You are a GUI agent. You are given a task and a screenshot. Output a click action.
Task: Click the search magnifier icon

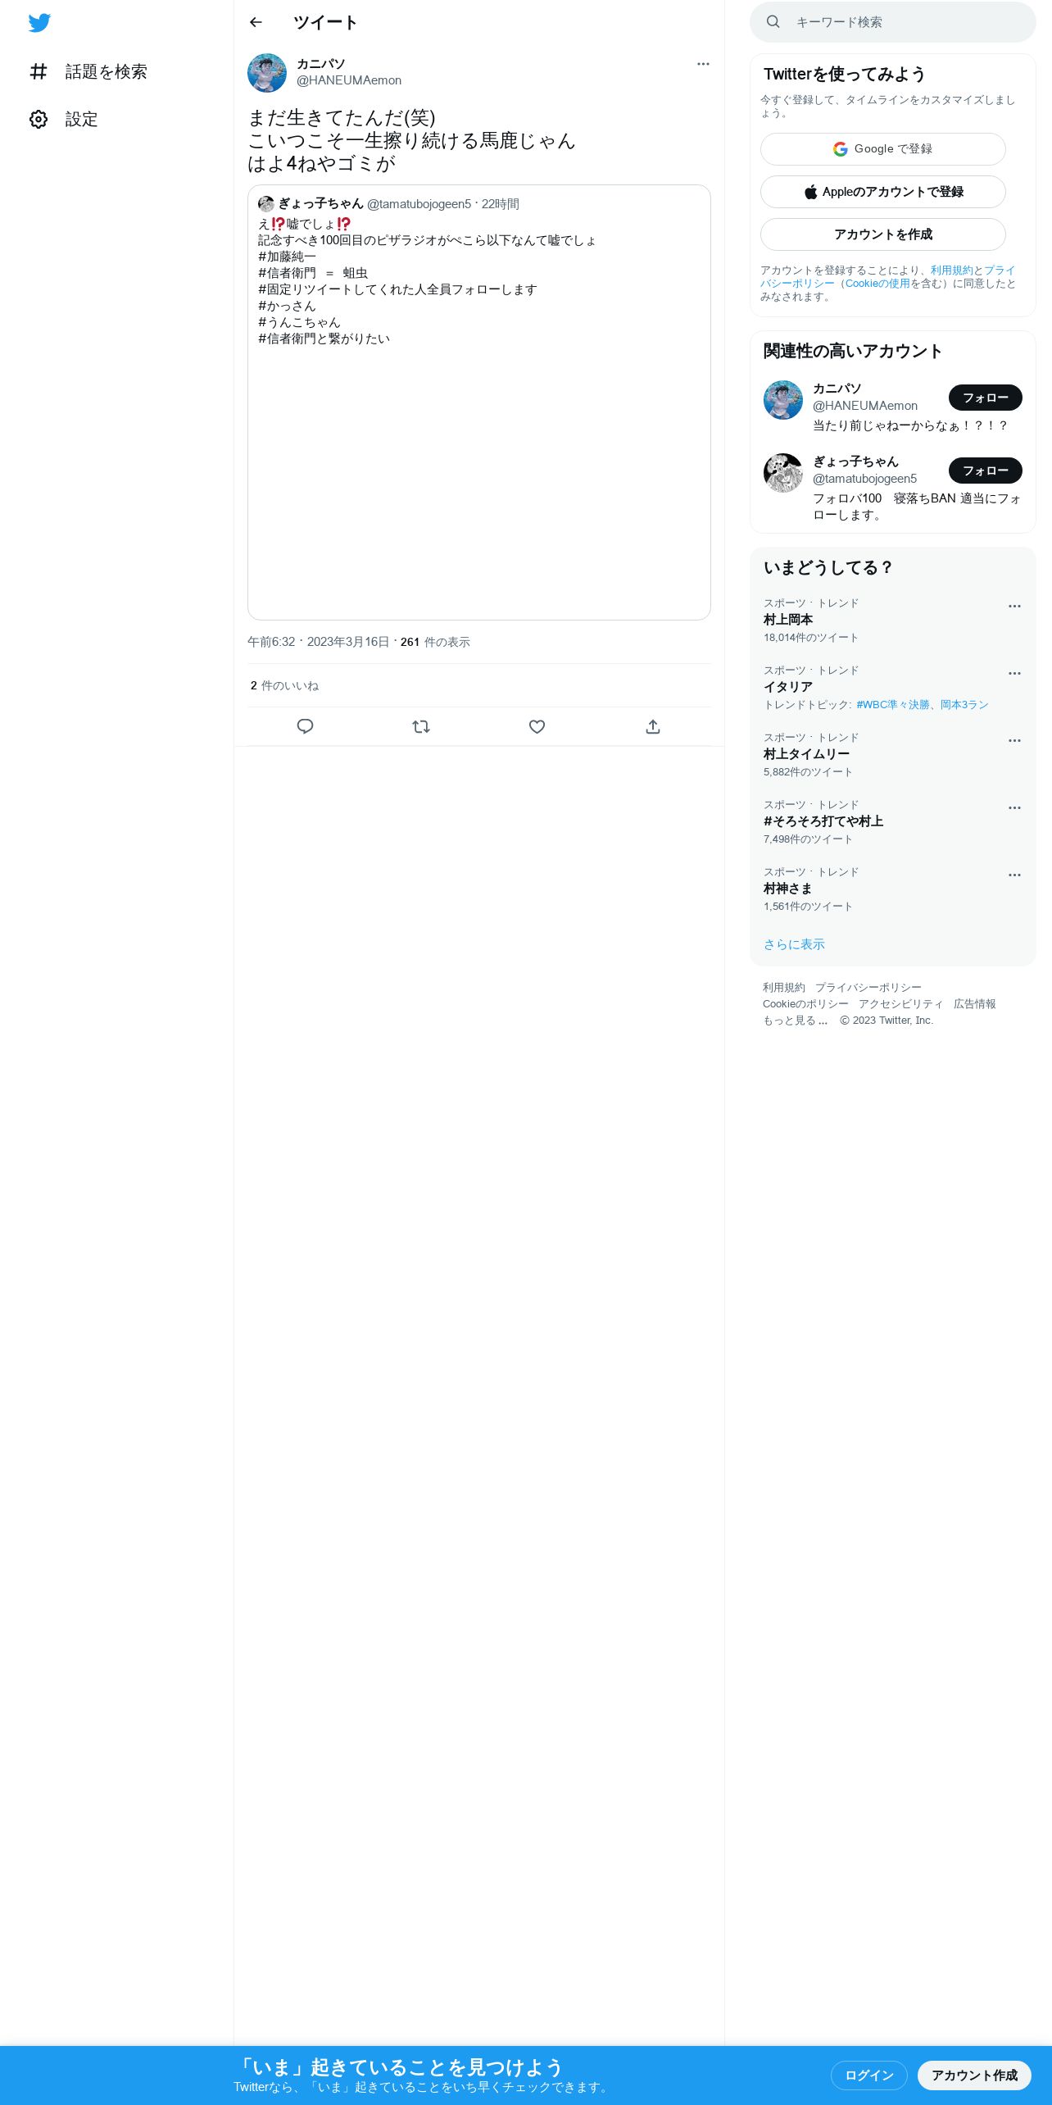click(x=773, y=22)
